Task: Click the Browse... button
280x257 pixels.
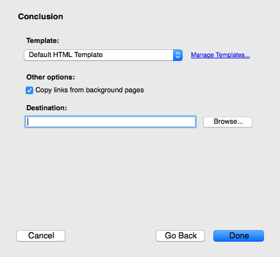Action: 227,122
